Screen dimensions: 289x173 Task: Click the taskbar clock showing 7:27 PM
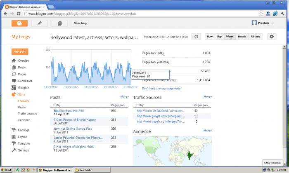tap(282, 170)
